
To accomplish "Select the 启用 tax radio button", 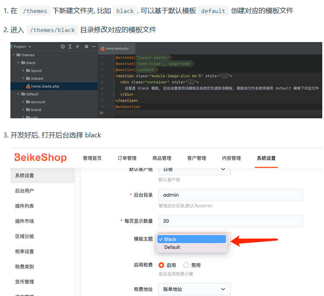I will coord(161,265).
